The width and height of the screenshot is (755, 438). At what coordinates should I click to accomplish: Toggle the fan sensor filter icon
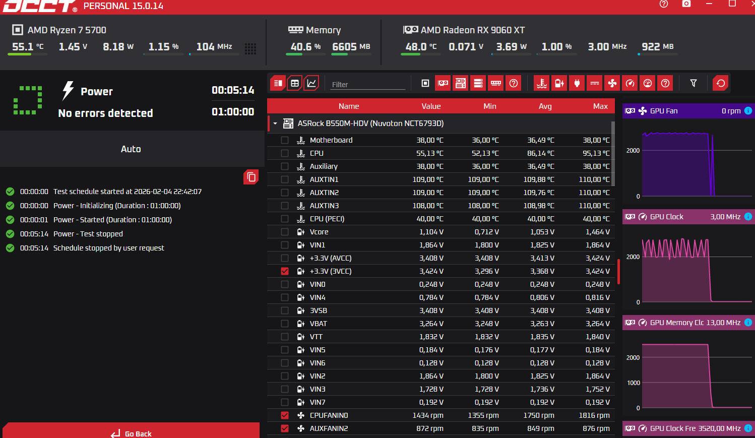pos(612,83)
